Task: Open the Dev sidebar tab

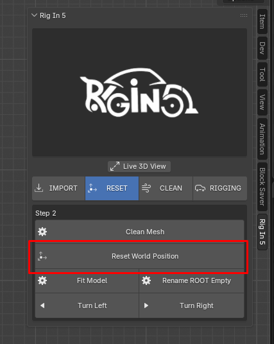Action: click(x=262, y=48)
